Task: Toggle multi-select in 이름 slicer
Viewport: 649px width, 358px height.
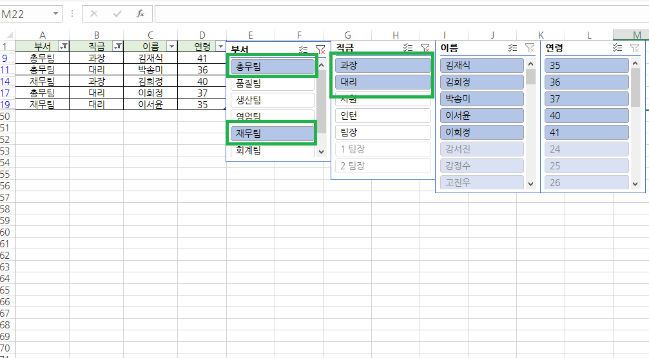Action: (x=513, y=48)
